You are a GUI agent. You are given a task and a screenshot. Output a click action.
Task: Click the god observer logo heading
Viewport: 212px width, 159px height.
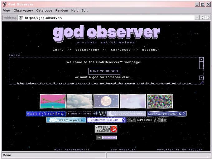coord(106,34)
